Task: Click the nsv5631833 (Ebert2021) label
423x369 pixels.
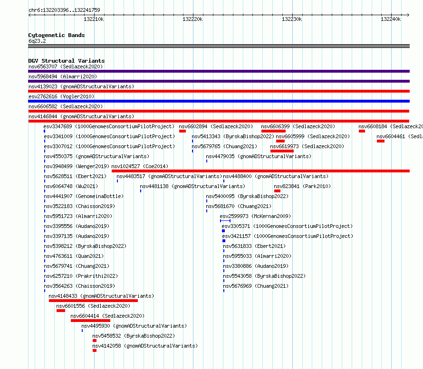Action: point(254,246)
